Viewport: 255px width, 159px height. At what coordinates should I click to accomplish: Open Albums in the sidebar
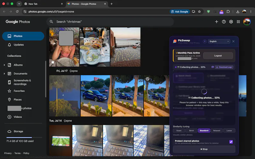click(18, 65)
